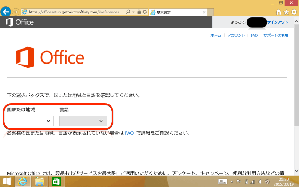Image resolution: width=299 pixels, height=187 pixels.
Task: Click the Windows Start button
Action: [x=7, y=181]
